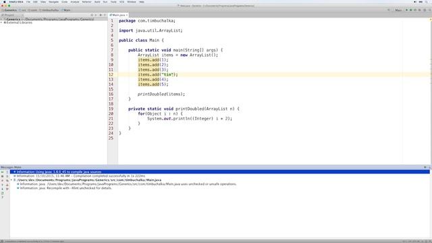
Task: Click the src breadcrumb in navigation bar
Action: coord(23,10)
